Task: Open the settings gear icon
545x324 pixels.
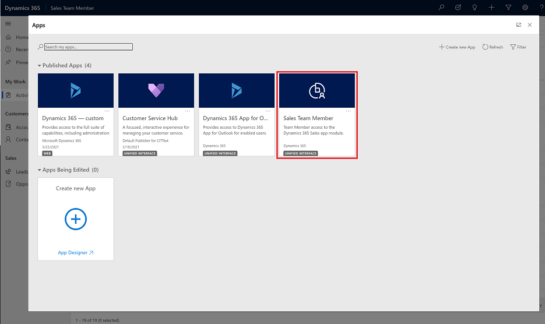Action: 525,8
